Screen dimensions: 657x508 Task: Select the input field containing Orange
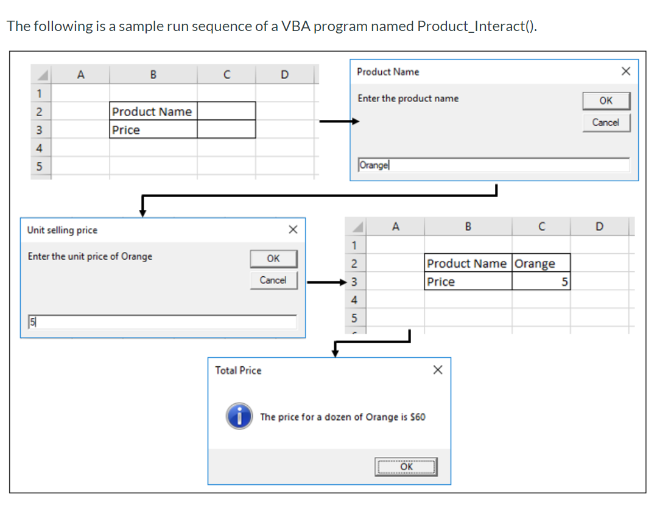(494, 164)
